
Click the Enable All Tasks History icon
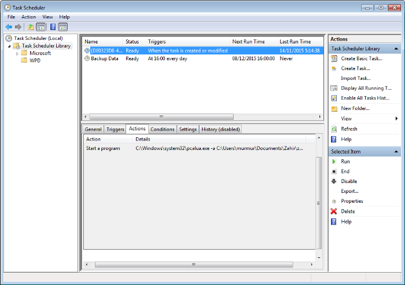point(334,98)
